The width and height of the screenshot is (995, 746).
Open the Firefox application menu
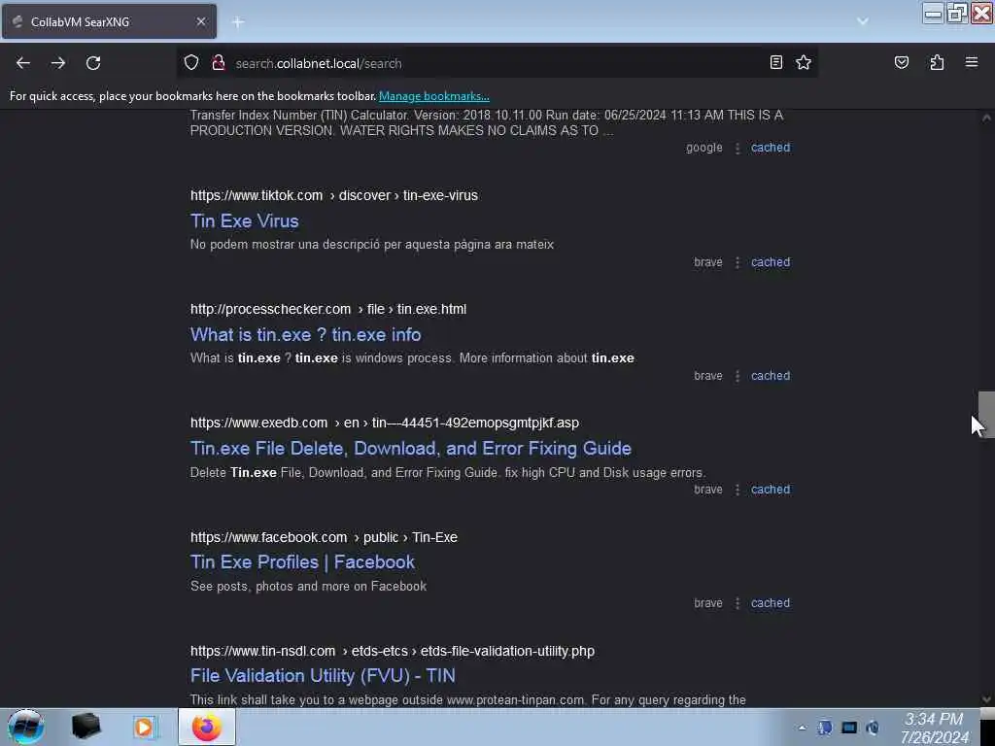tap(972, 63)
